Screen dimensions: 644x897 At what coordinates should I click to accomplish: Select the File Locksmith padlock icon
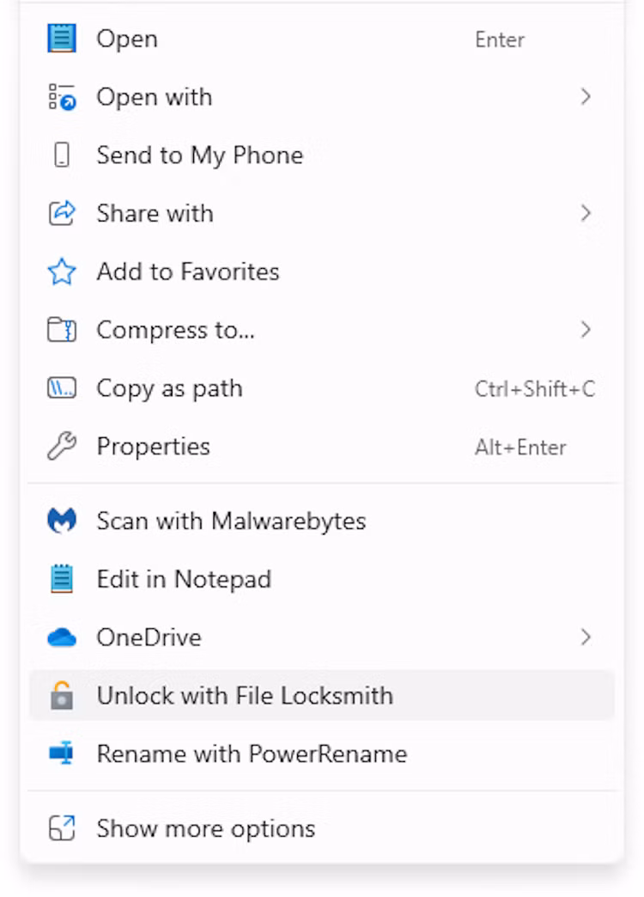click(x=61, y=695)
